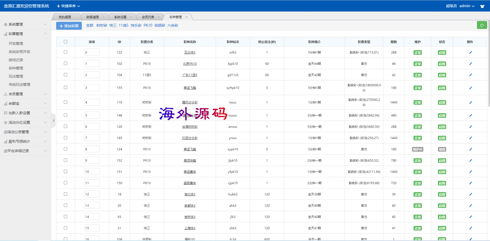The width and height of the screenshot is (490, 241).
Task: Close the 彩种管理 tab
Action: click(186, 17)
